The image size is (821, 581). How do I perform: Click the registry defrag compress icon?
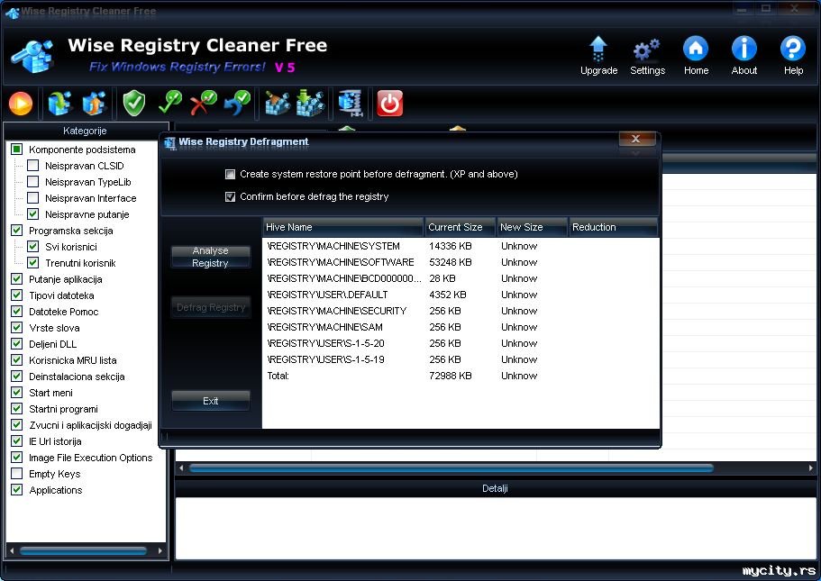pos(351,103)
